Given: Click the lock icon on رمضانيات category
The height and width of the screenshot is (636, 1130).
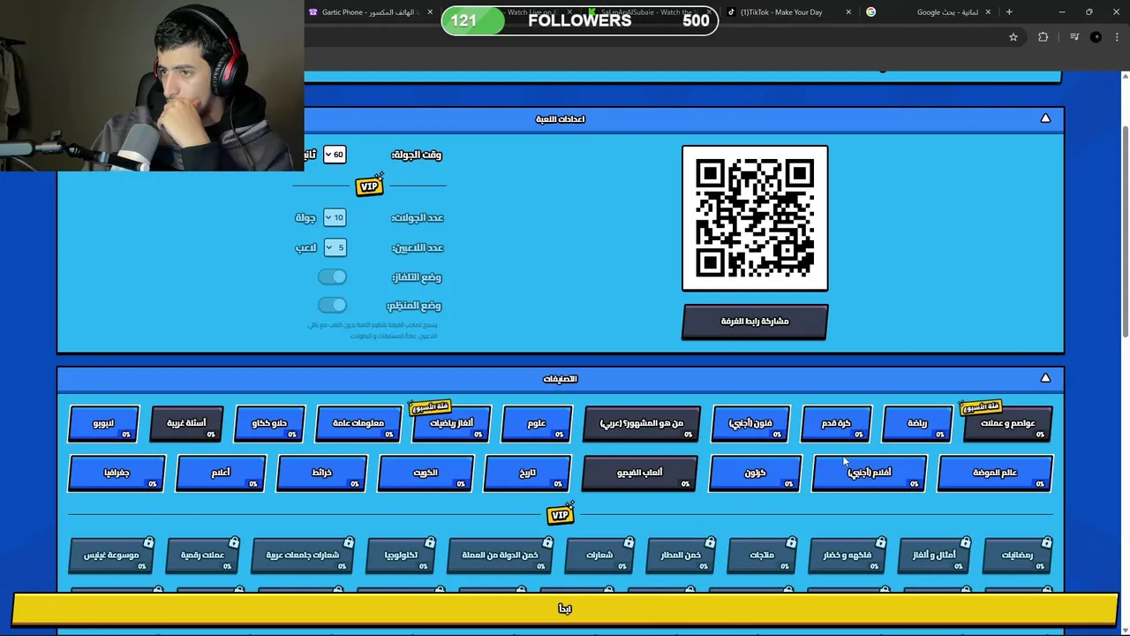Looking at the screenshot, I should pyautogui.click(x=1046, y=542).
